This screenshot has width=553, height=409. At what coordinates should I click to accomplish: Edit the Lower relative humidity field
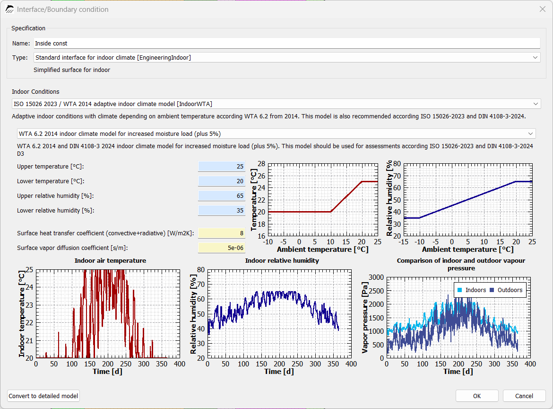[222, 211]
